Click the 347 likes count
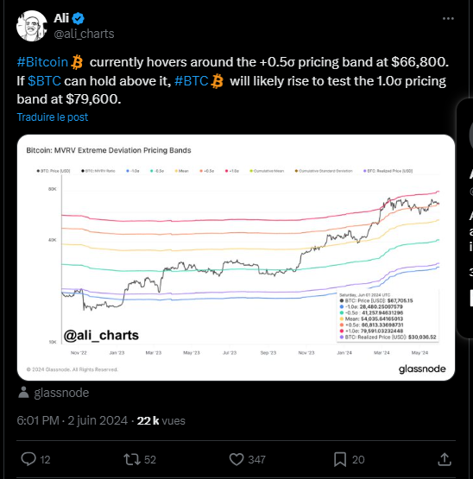The width and height of the screenshot is (473, 479). [x=256, y=459]
